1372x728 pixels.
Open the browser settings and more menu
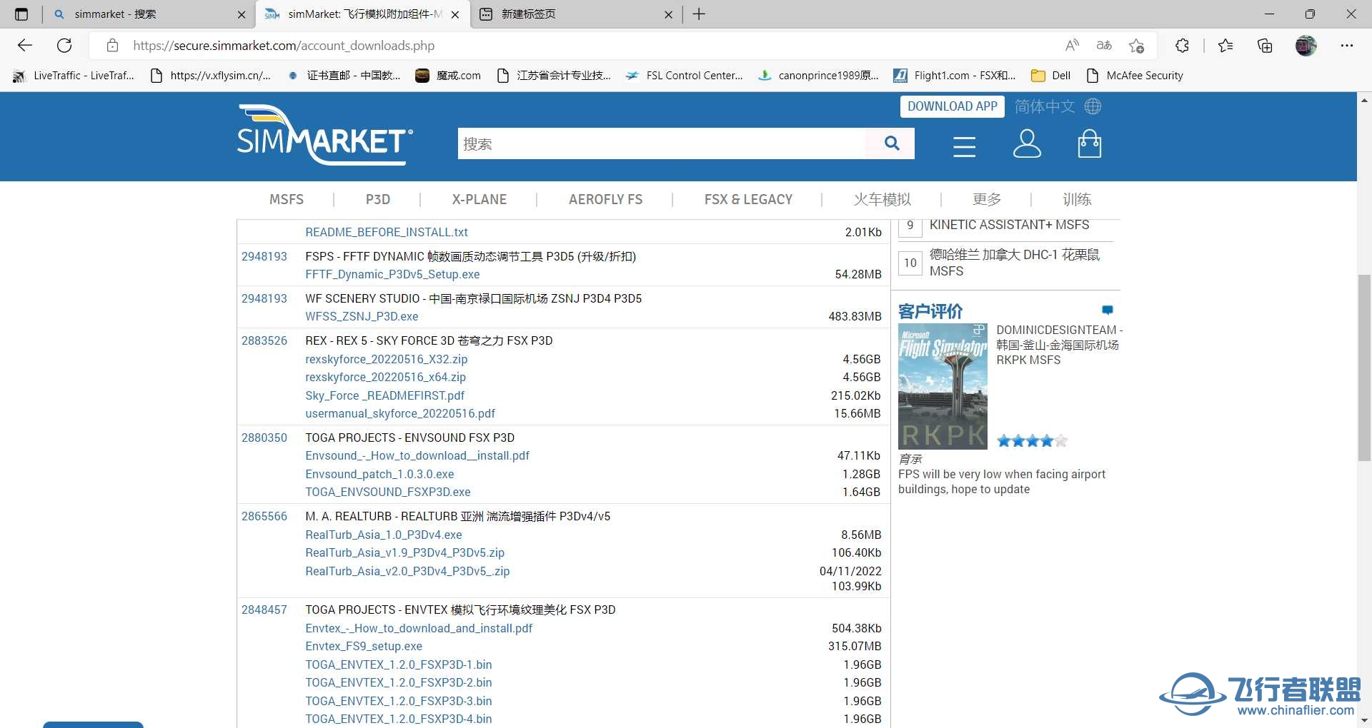(x=1347, y=46)
